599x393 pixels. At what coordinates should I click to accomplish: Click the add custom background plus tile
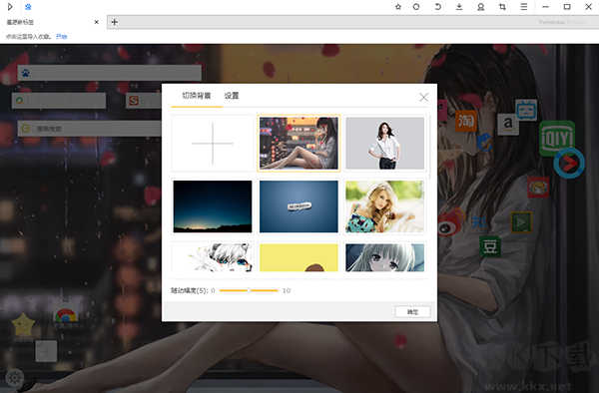tap(213, 144)
